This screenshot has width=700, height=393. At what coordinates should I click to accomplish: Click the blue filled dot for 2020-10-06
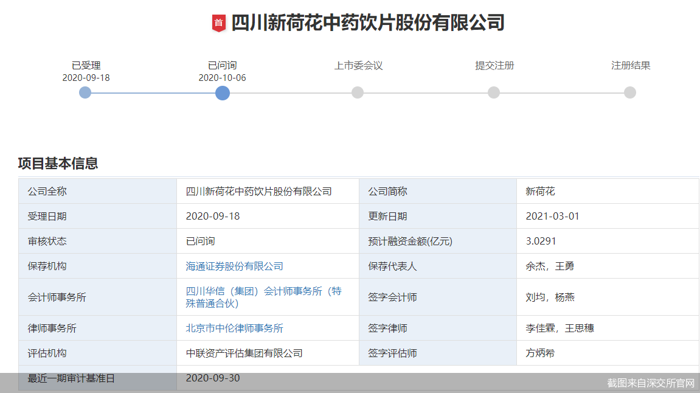click(222, 92)
